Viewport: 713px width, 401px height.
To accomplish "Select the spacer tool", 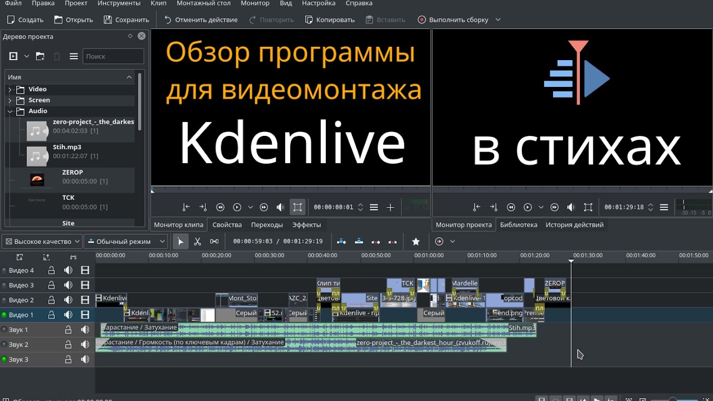I will click(x=214, y=242).
